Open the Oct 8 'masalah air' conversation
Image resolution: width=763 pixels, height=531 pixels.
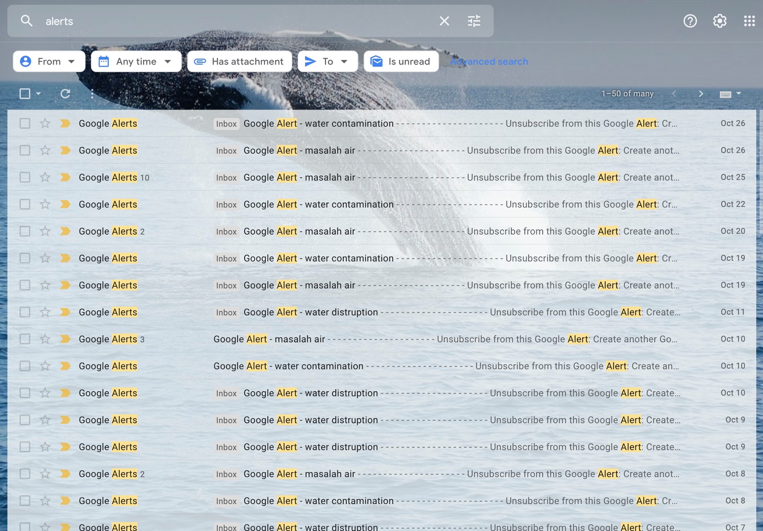381,474
